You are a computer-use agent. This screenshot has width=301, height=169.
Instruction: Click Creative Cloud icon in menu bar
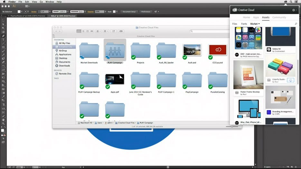pos(286,2)
